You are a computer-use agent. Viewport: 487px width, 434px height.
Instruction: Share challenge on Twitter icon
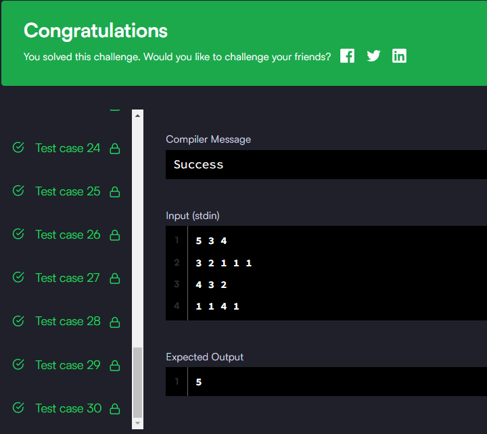tap(373, 56)
